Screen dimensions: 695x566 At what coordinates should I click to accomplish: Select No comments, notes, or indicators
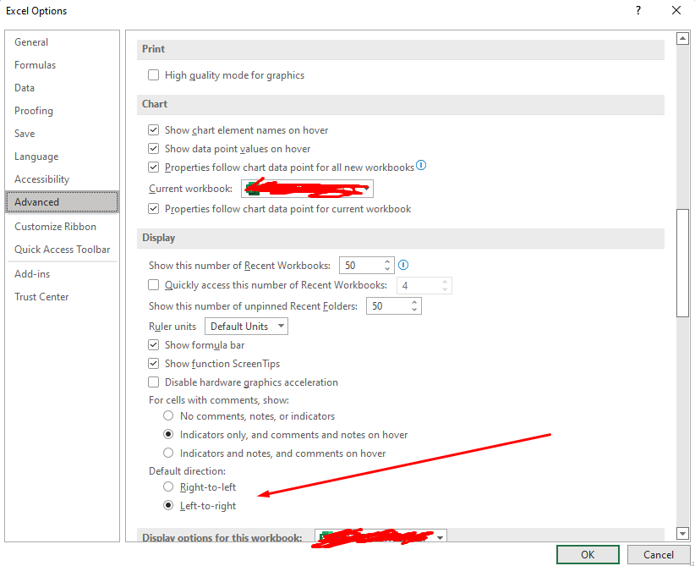[x=168, y=416]
